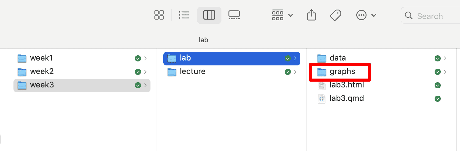Switch to icon grid view
The height and width of the screenshot is (151, 460).
point(159,15)
